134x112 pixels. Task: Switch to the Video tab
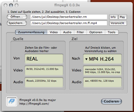(x=54, y=32)
